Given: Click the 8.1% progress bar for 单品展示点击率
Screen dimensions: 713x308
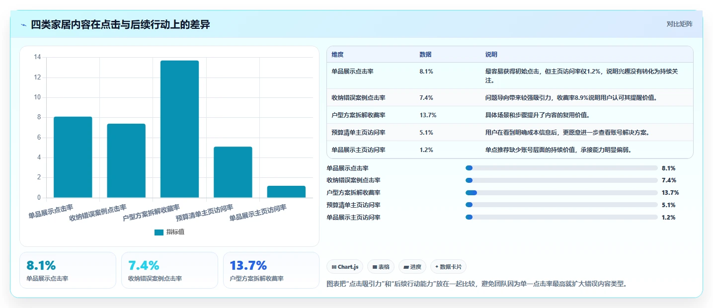Looking at the screenshot, I should [561, 168].
